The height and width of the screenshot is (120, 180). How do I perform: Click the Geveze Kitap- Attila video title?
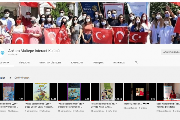click(104, 105)
